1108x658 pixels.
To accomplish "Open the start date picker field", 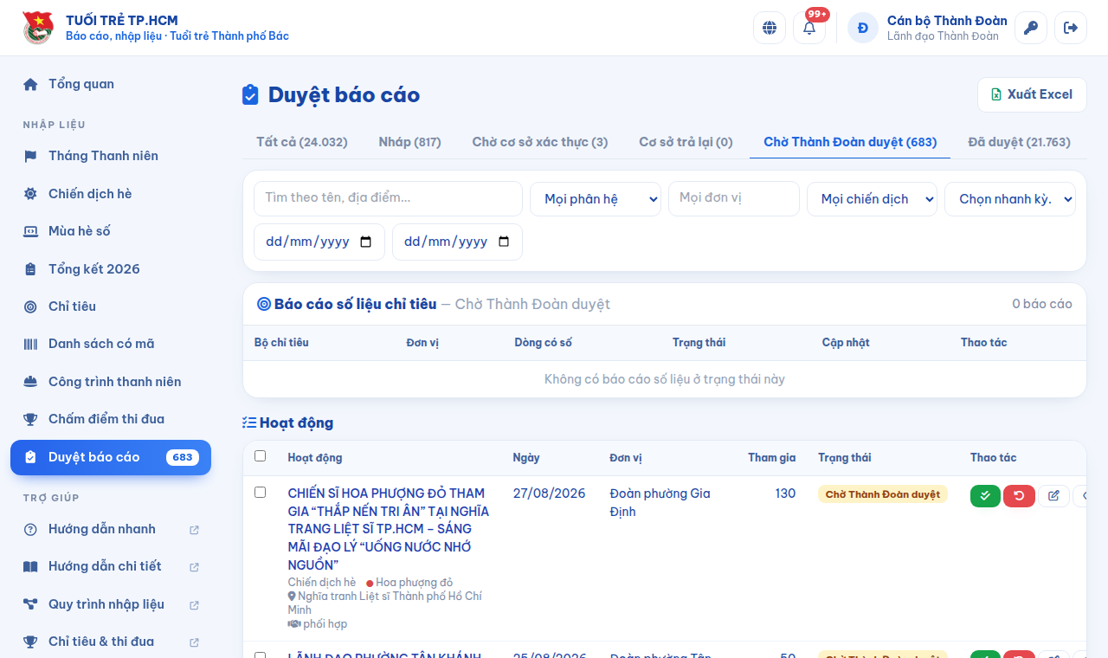I will point(319,242).
